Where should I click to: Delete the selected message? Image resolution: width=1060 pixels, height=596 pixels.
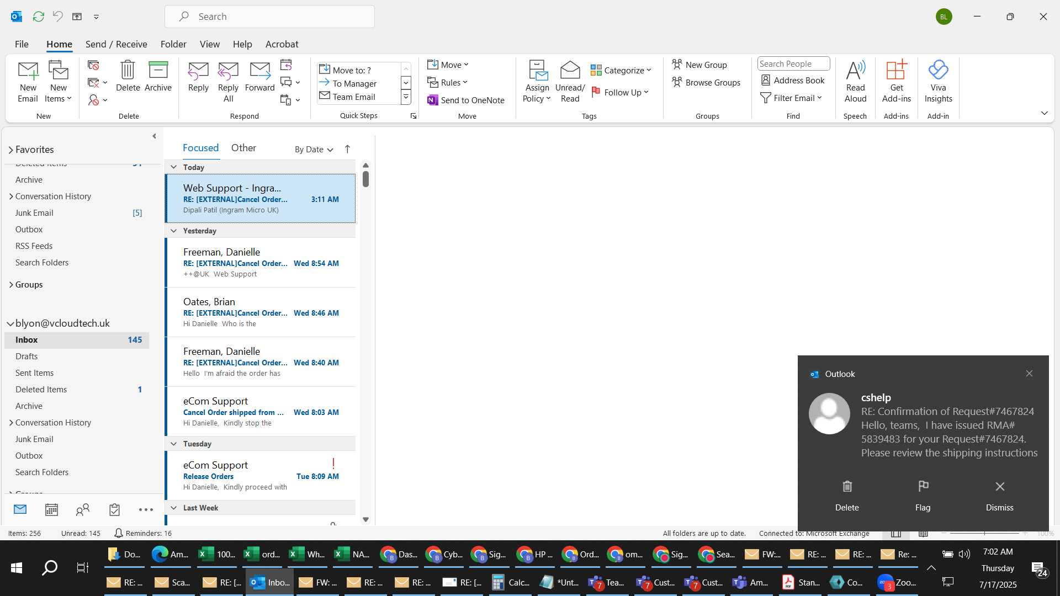pos(128,76)
